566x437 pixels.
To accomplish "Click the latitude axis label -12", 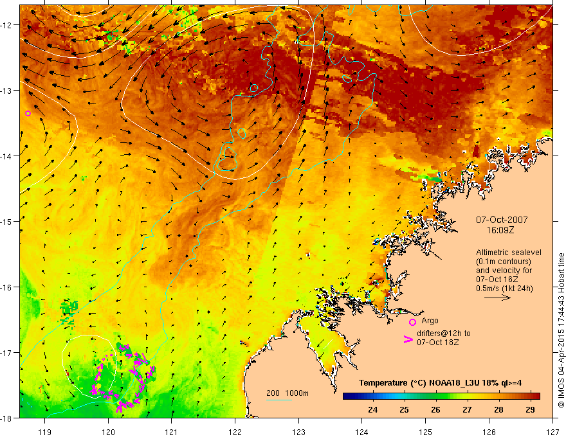I will click(x=6, y=25).
